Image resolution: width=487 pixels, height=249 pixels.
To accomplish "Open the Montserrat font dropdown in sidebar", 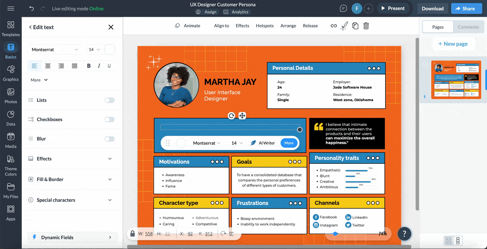I will [x=55, y=50].
